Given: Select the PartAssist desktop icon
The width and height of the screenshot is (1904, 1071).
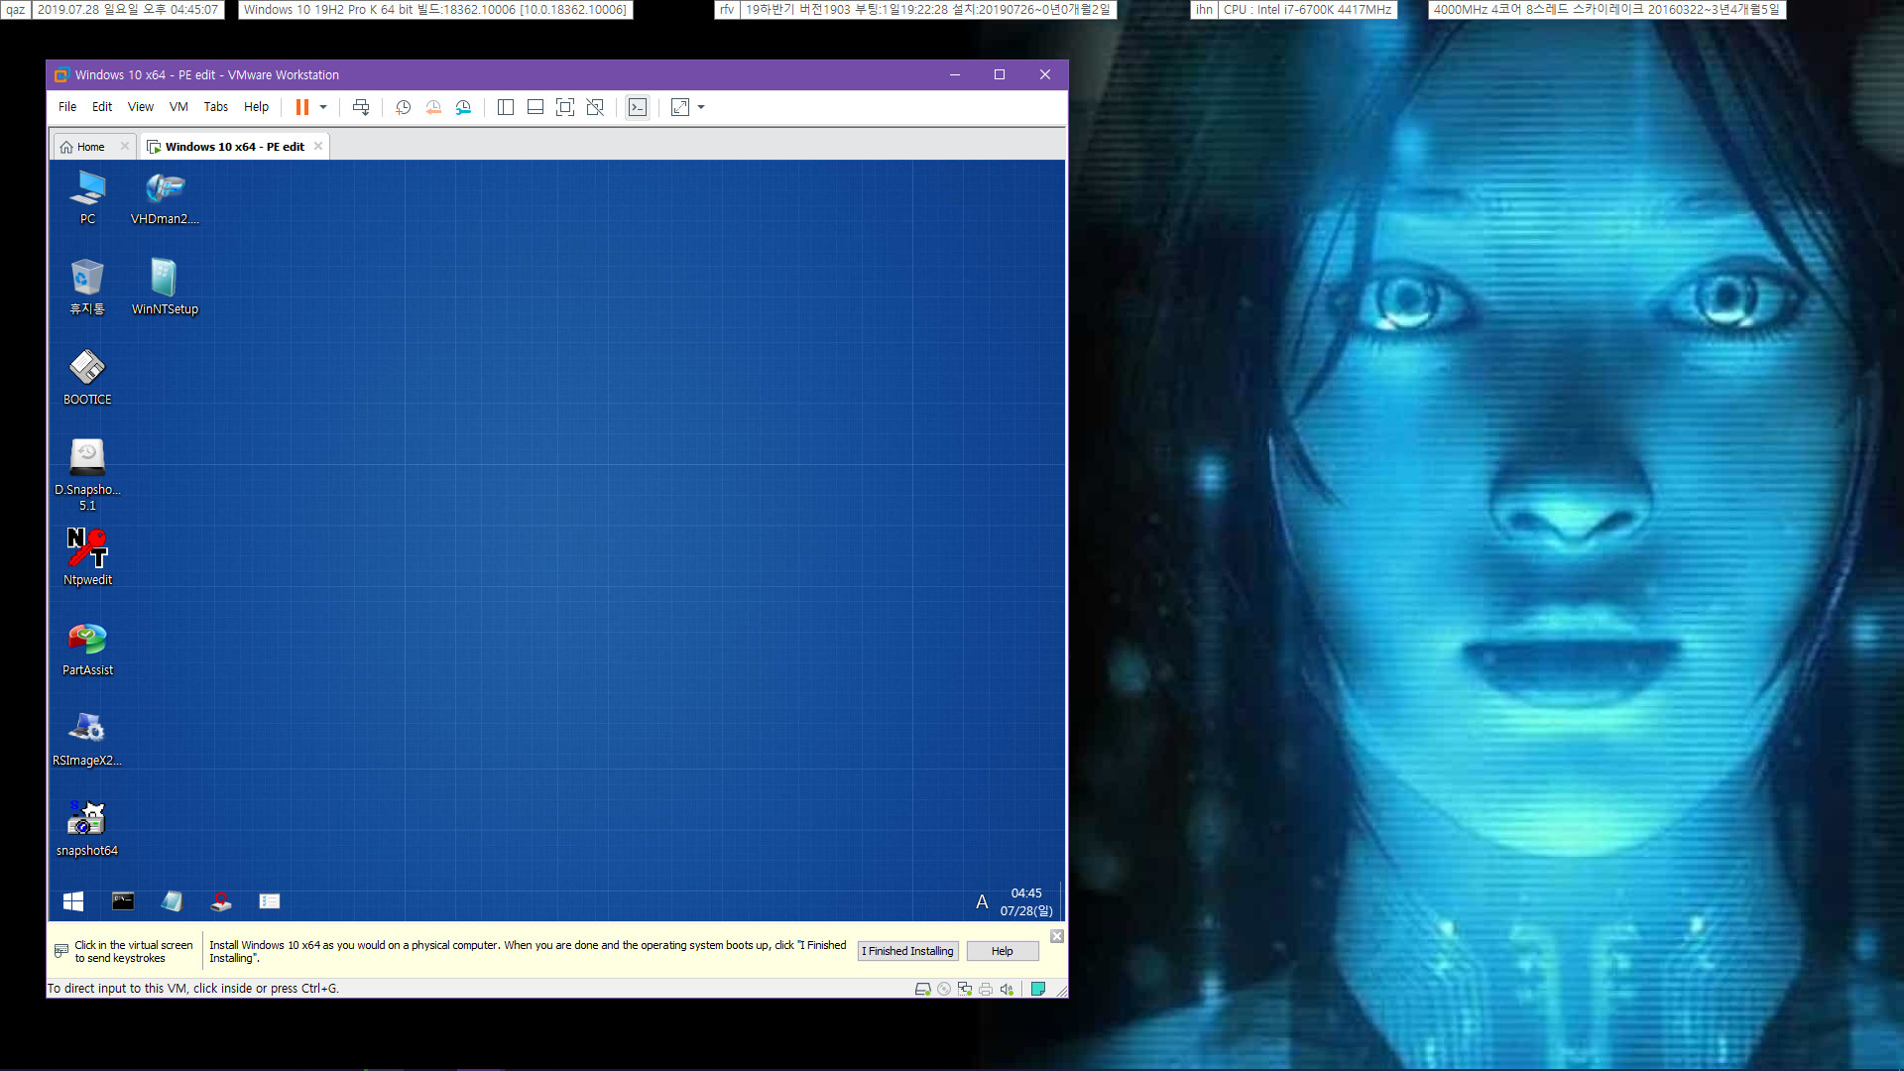Looking at the screenshot, I should point(87,649).
